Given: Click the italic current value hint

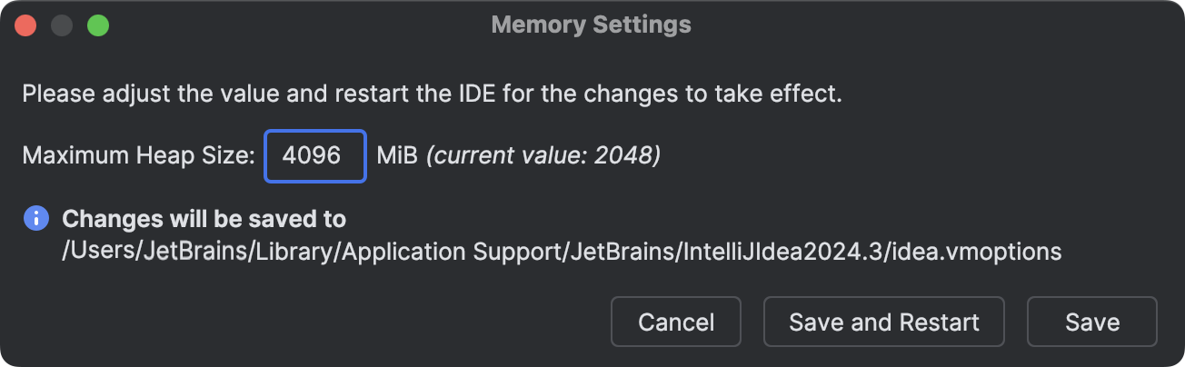Looking at the screenshot, I should tap(543, 156).
